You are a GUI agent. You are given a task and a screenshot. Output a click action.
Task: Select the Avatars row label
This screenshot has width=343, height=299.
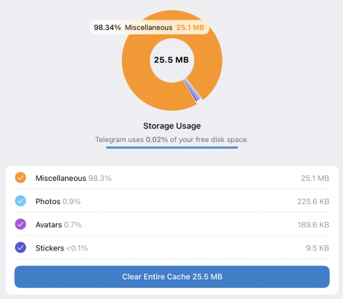[x=49, y=225]
